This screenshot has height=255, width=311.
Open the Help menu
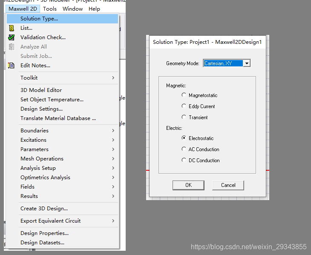tap(94, 9)
